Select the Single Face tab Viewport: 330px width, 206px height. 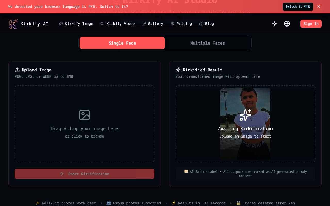(122, 43)
